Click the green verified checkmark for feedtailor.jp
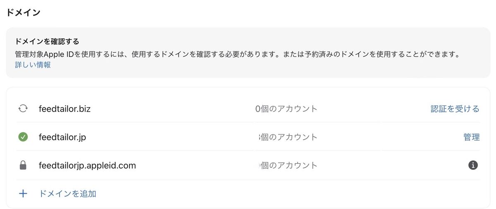496x209 pixels. click(x=23, y=137)
